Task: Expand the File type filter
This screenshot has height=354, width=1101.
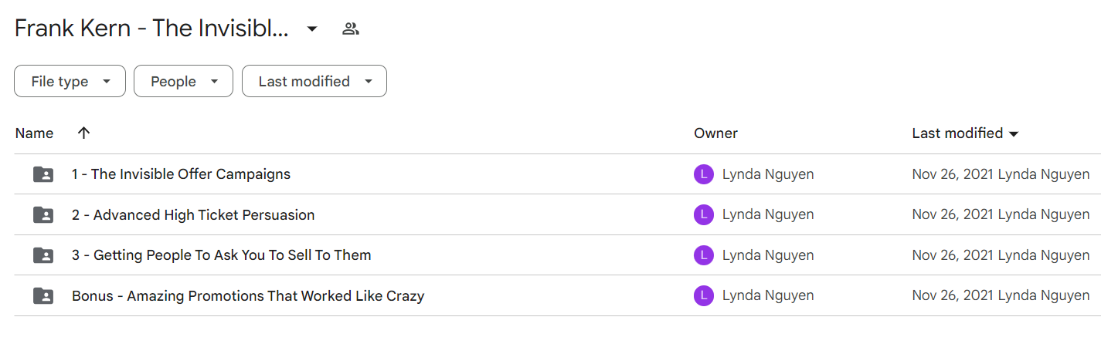Action: pyautogui.click(x=70, y=81)
